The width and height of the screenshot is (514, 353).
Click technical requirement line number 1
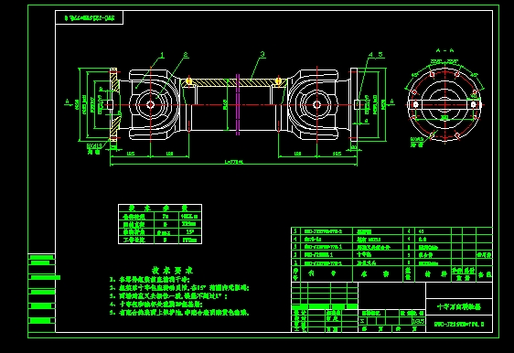(x=149, y=280)
